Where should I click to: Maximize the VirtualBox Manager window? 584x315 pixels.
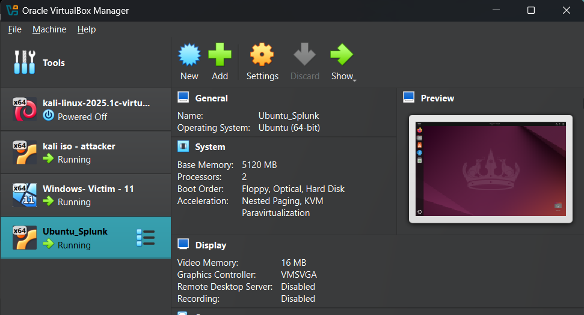tap(531, 10)
